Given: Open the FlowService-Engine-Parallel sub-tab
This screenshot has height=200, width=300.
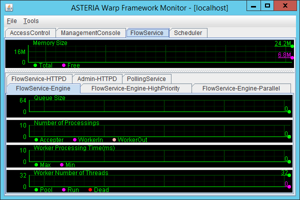Looking at the screenshot, I should coord(241,88).
